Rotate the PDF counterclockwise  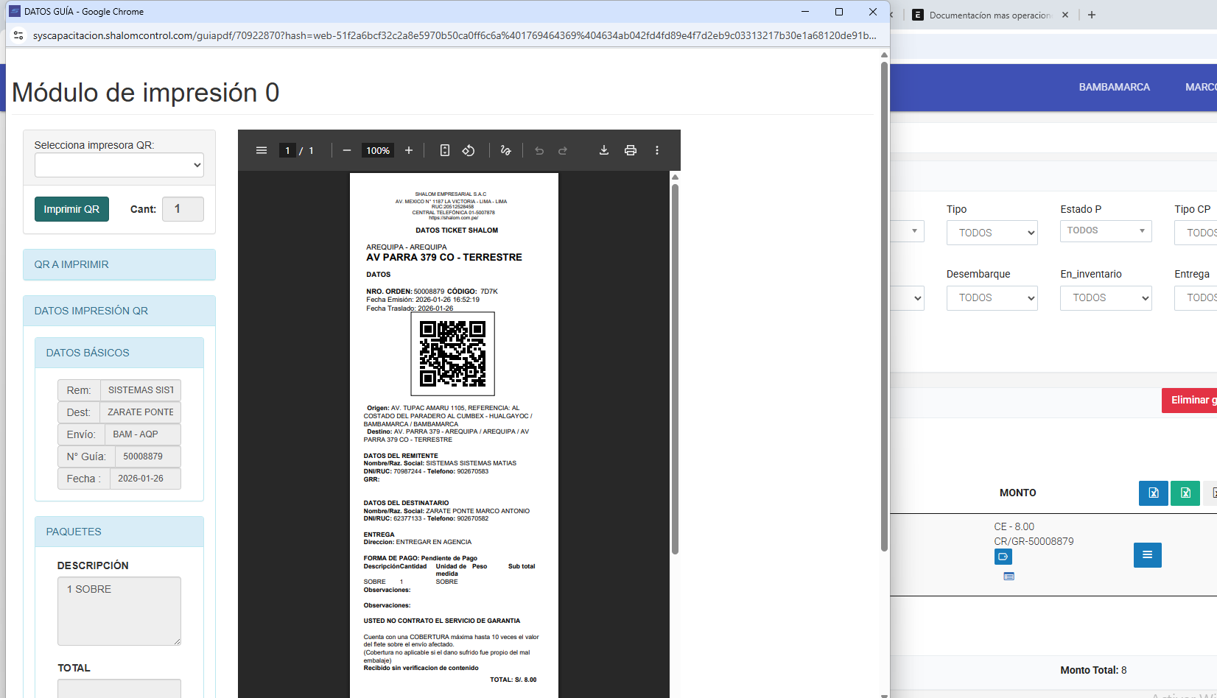click(x=469, y=150)
